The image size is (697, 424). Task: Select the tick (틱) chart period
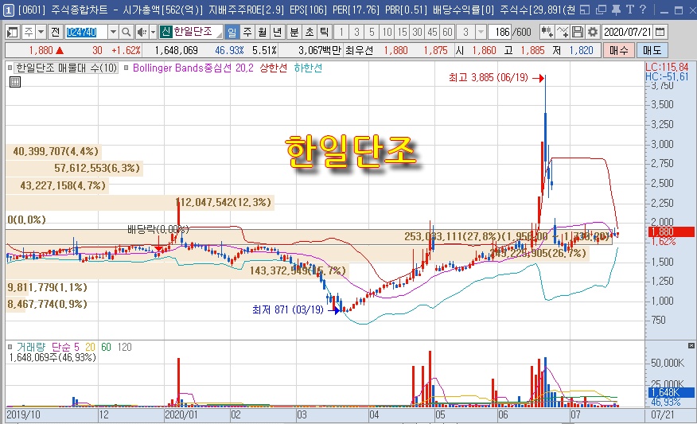click(325, 32)
